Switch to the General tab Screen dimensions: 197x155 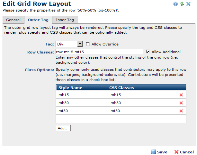13,20
